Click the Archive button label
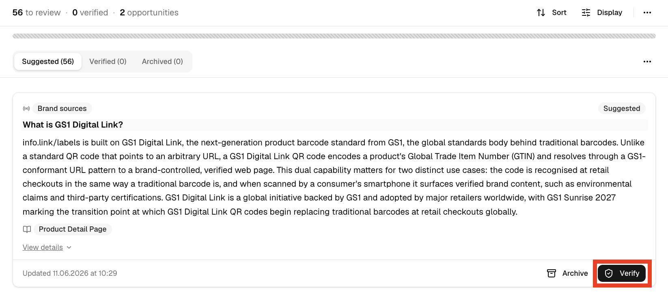The image size is (668, 294). click(x=575, y=273)
